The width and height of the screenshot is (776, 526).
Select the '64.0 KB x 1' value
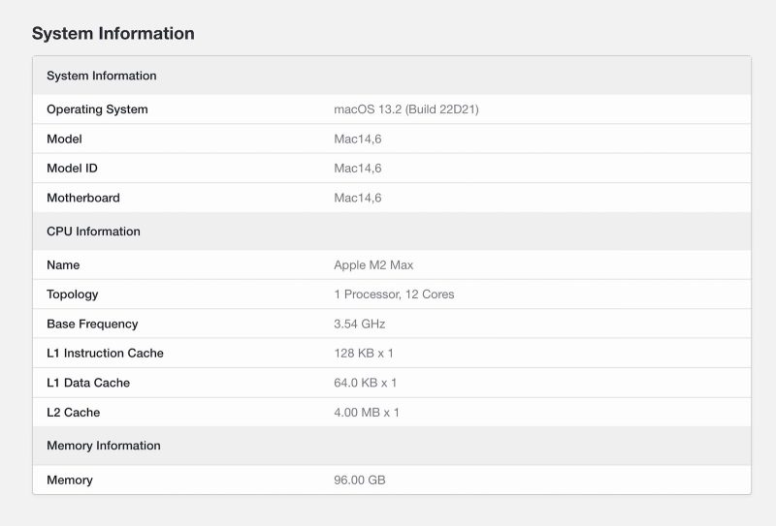pos(366,383)
